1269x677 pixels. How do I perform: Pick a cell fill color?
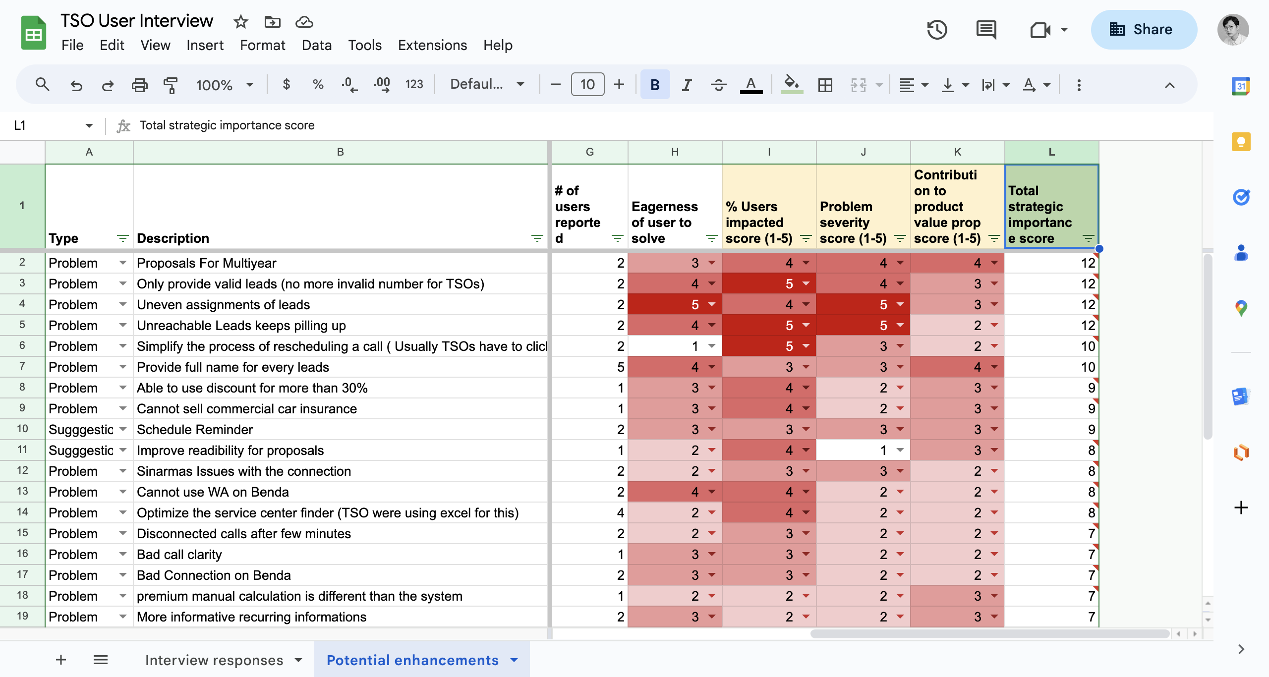point(791,85)
